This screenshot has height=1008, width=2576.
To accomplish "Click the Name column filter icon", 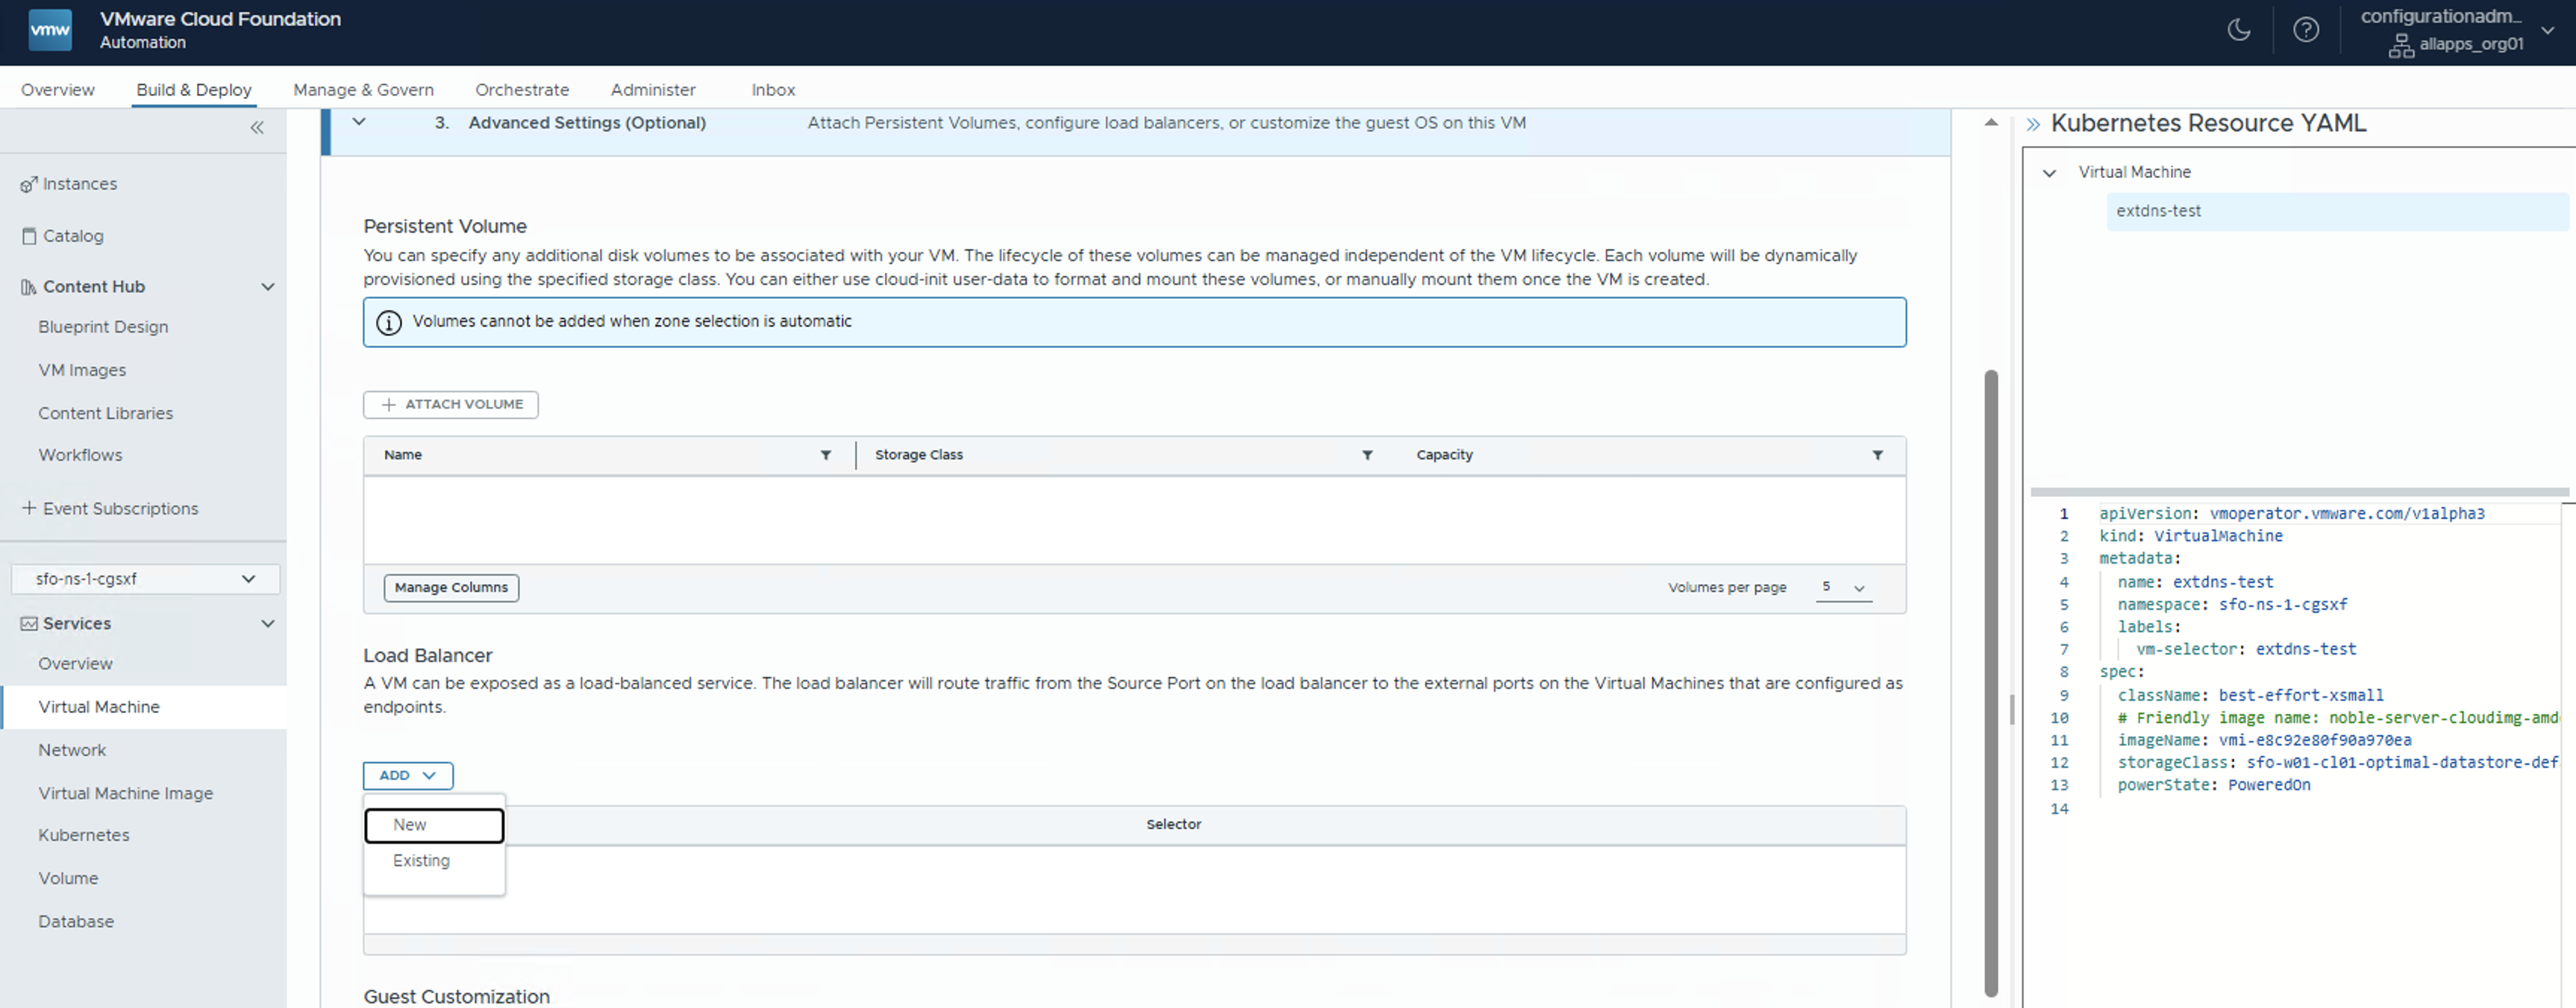I will 825,455.
